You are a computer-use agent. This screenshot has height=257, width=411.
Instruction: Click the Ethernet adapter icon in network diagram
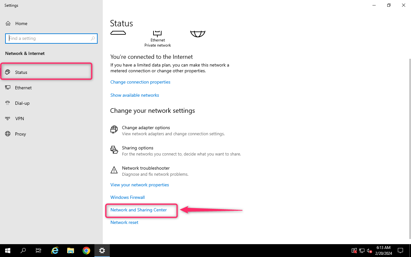point(157,33)
